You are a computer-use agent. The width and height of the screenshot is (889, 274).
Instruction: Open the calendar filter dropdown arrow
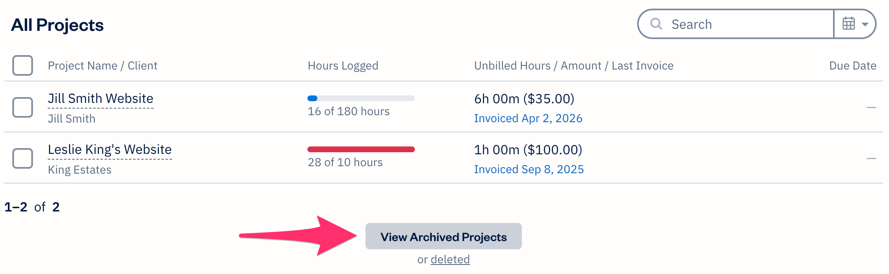click(x=864, y=25)
